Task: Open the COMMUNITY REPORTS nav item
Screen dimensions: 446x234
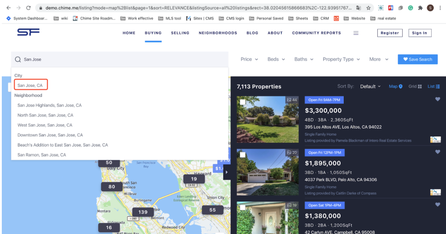Action: (316, 33)
